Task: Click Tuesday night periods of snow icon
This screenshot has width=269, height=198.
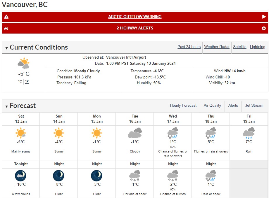Action: [x=135, y=176]
